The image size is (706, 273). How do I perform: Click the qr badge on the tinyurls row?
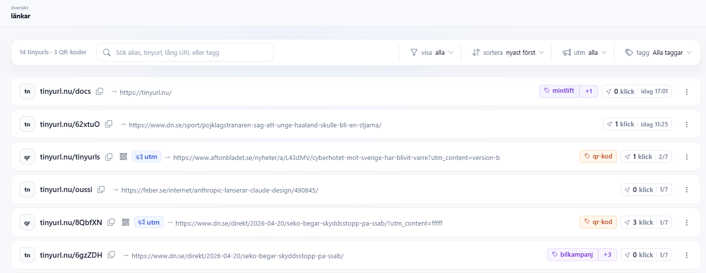(27, 156)
